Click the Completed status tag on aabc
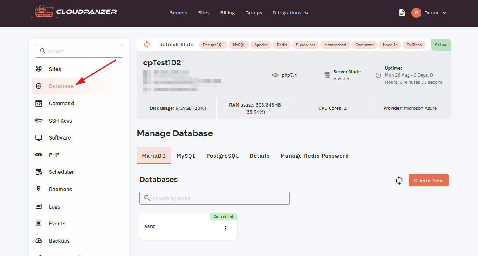Image resolution: width=478 pixels, height=256 pixels. pyautogui.click(x=223, y=216)
